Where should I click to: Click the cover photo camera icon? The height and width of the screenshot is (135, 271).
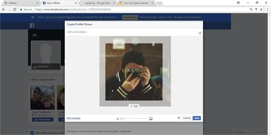pos(35,35)
